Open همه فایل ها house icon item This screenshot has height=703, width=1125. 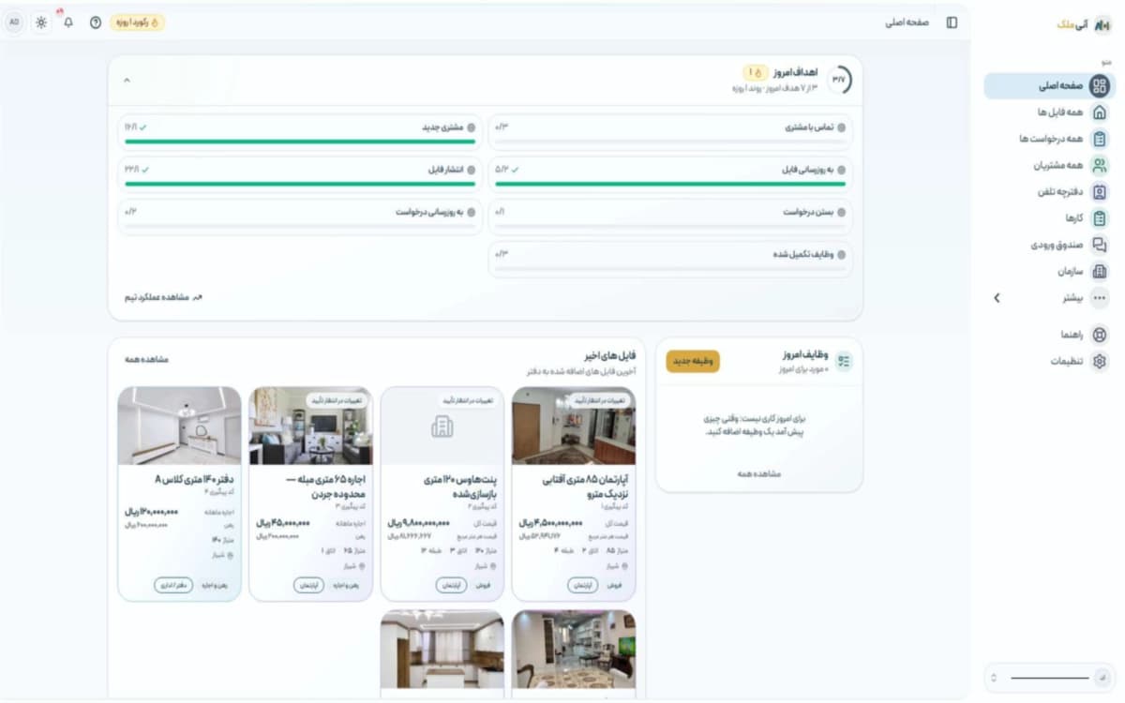pos(1049,112)
